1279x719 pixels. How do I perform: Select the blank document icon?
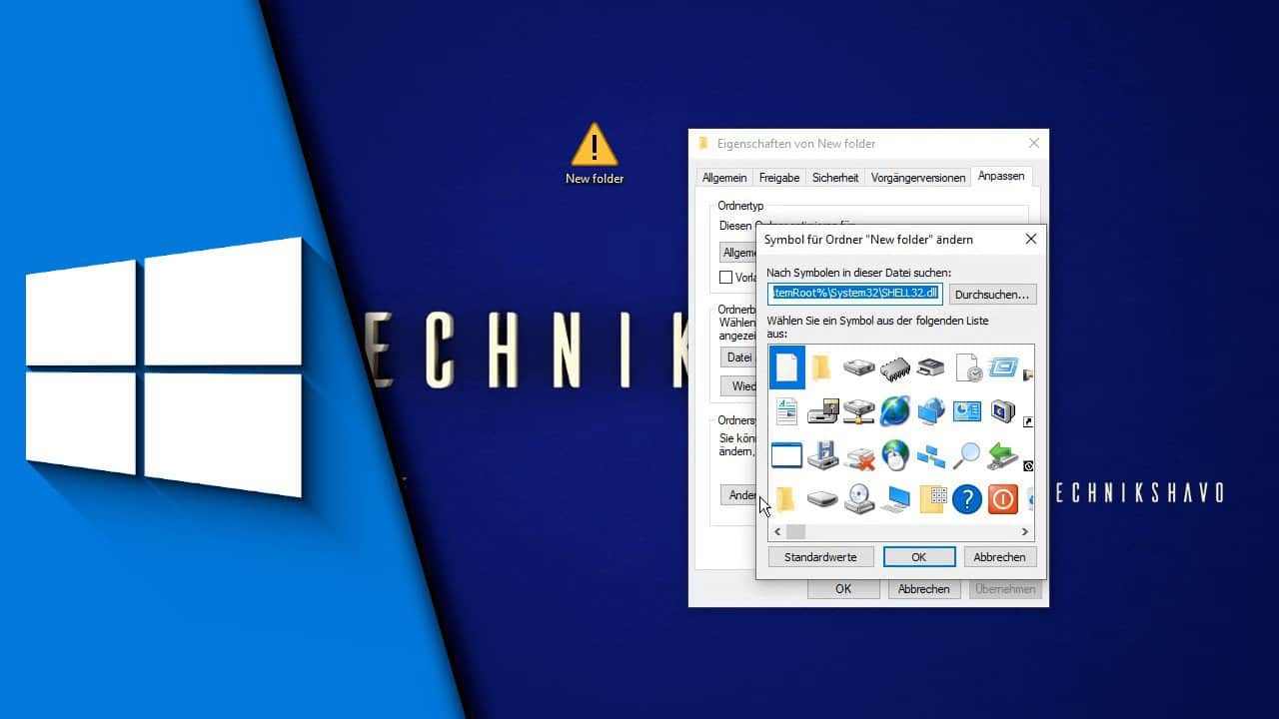coord(786,367)
